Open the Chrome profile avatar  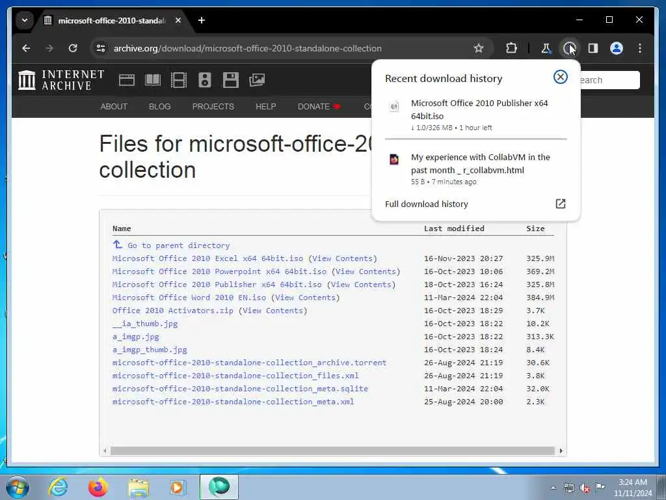pos(617,48)
